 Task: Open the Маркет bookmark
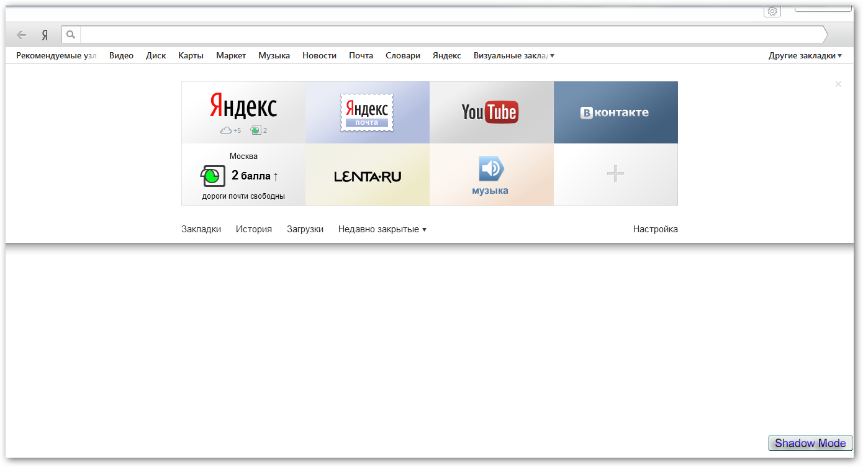coord(231,55)
